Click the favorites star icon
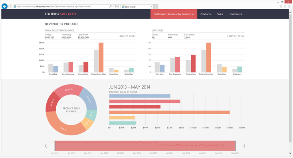Screen dimensions: 293x158 (285, 6)
